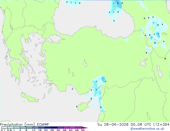Click the legend scale label '0.5'

(x=9, y=130)
